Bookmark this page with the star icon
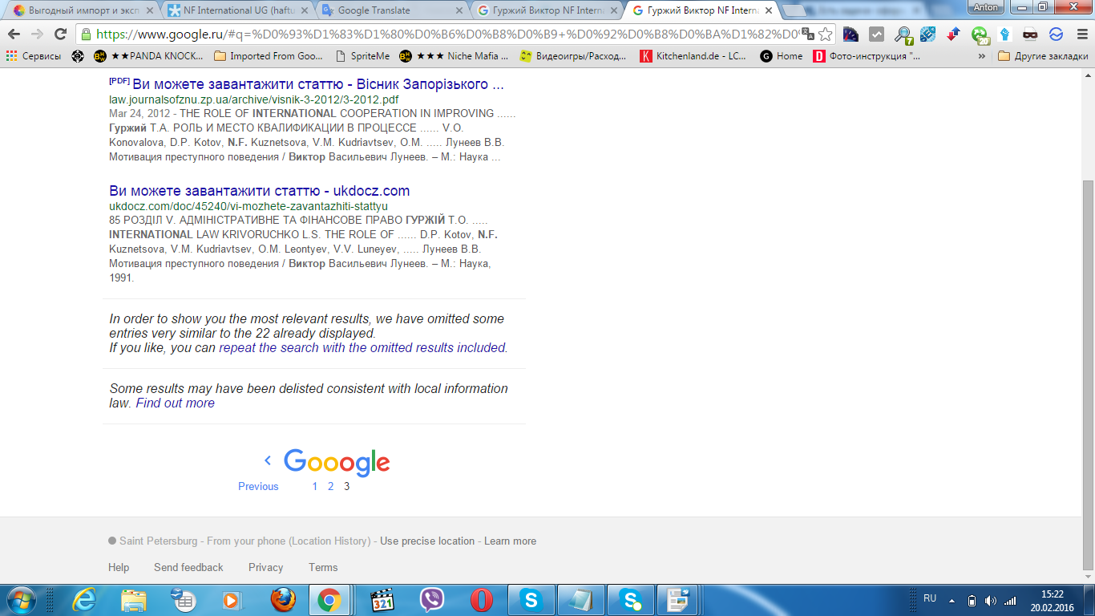1095x616 pixels. pyautogui.click(x=825, y=34)
